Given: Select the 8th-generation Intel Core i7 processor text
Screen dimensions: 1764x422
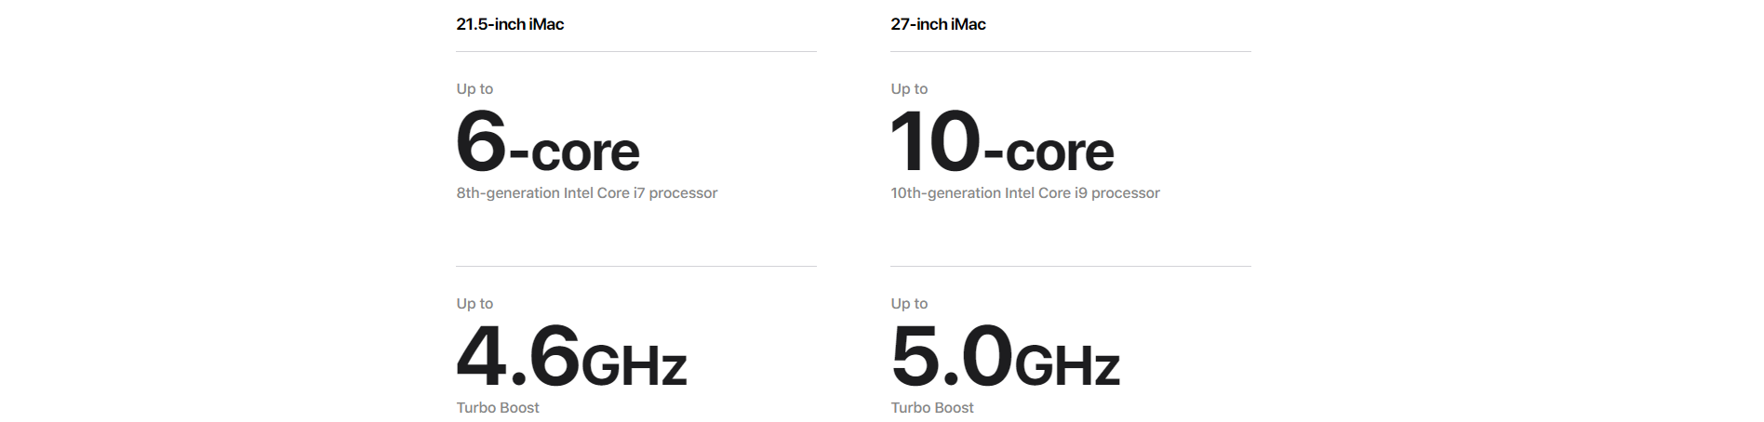Looking at the screenshot, I should 586,193.
